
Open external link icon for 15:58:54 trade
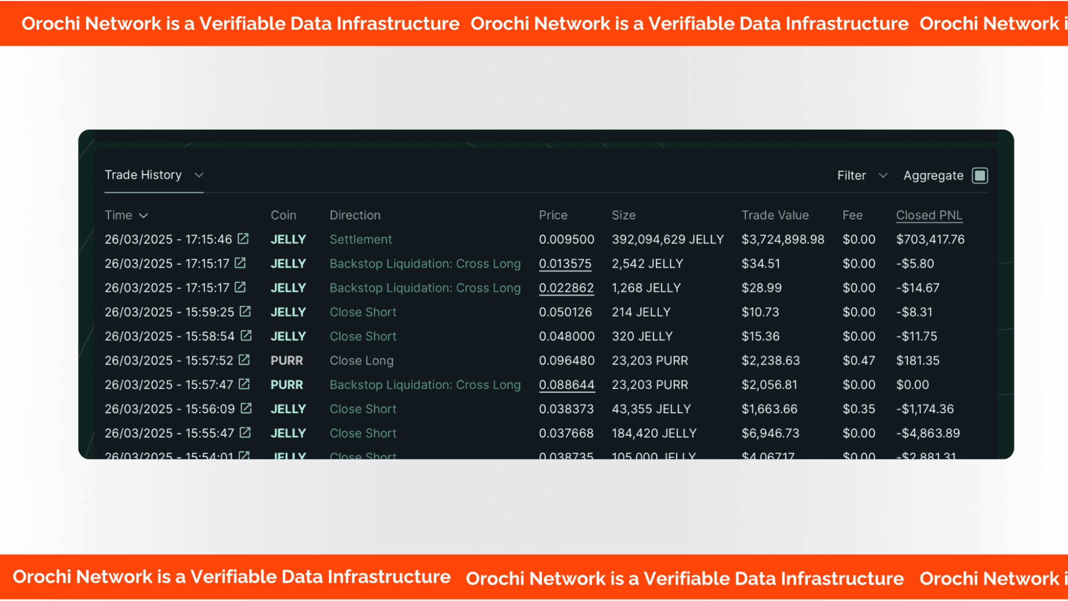246,335
